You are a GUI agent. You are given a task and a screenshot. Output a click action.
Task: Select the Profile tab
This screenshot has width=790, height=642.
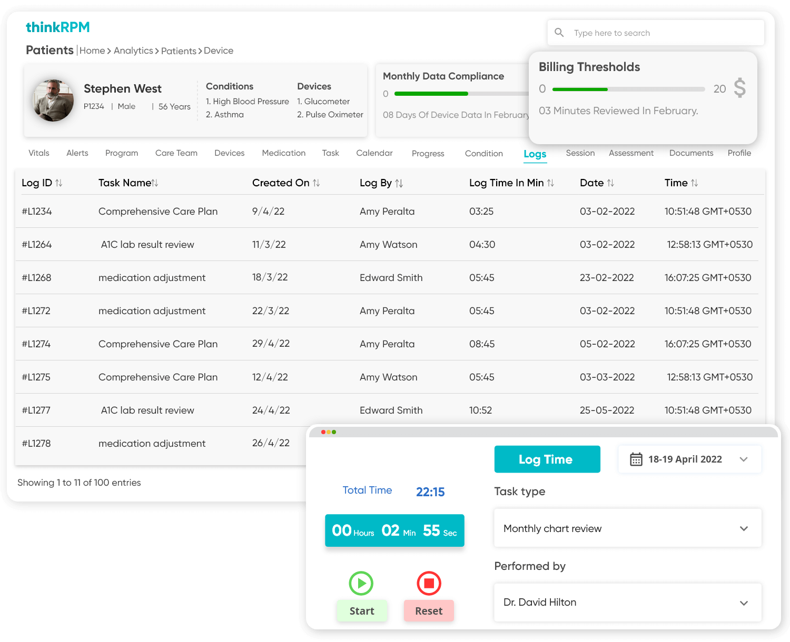point(739,153)
